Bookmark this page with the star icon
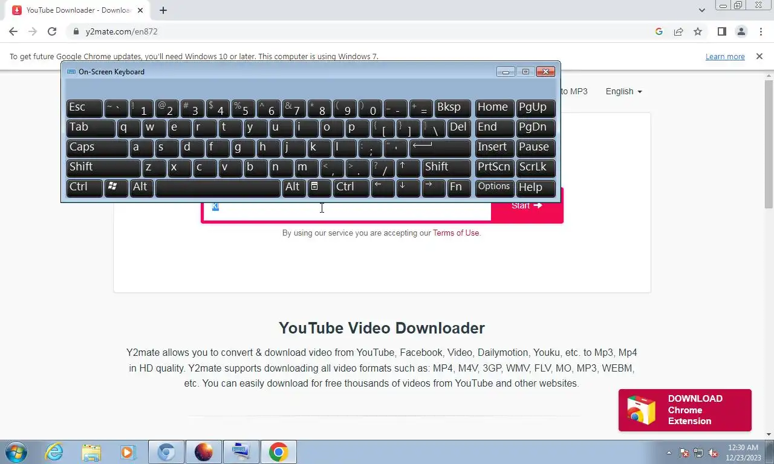The image size is (774, 464). (698, 31)
